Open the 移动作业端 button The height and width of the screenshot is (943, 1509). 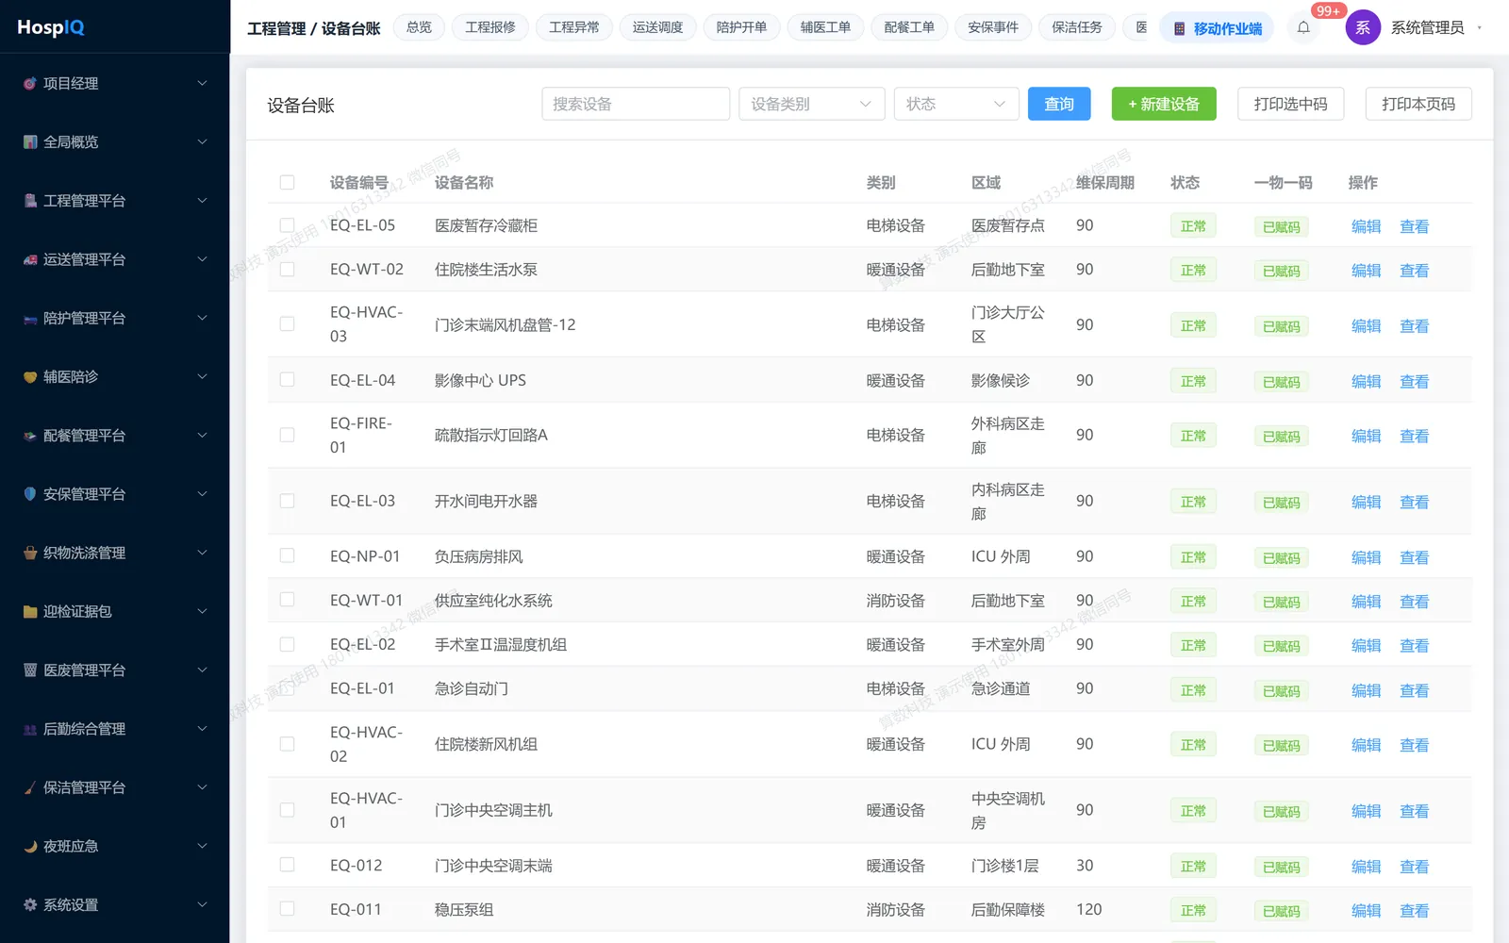coord(1217,28)
